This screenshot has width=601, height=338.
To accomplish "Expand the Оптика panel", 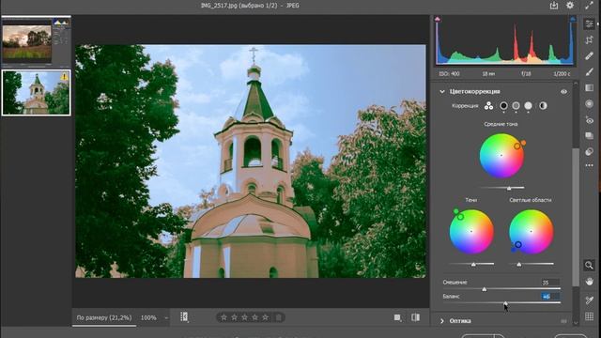I will pyautogui.click(x=442, y=321).
